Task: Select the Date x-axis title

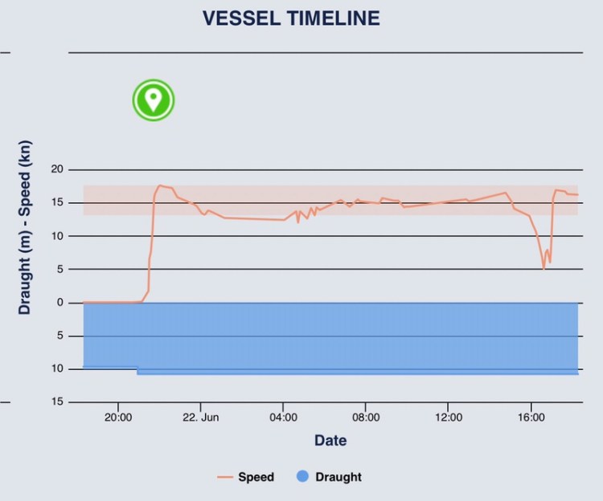Action: click(330, 440)
